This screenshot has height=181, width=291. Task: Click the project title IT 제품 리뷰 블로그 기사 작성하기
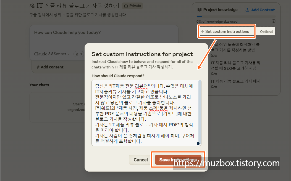tap(78, 6)
